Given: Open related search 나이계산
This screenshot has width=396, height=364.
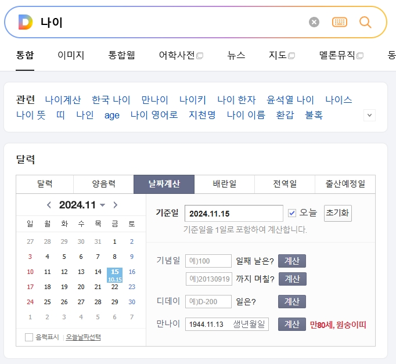Looking at the screenshot, I should coord(63,100).
